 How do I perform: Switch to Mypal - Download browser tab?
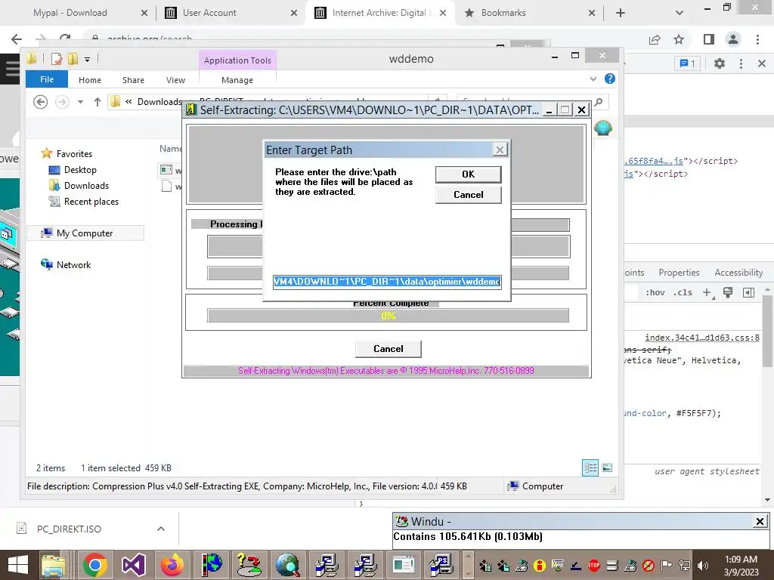[x=70, y=13]
